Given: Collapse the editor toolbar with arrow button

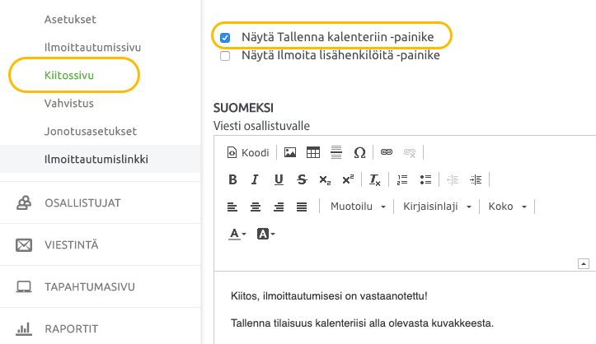Looking at the screenshot, I should coord(584,263).
